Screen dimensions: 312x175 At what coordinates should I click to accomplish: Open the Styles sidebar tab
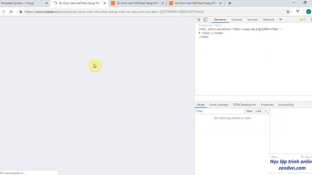[200, 105]
